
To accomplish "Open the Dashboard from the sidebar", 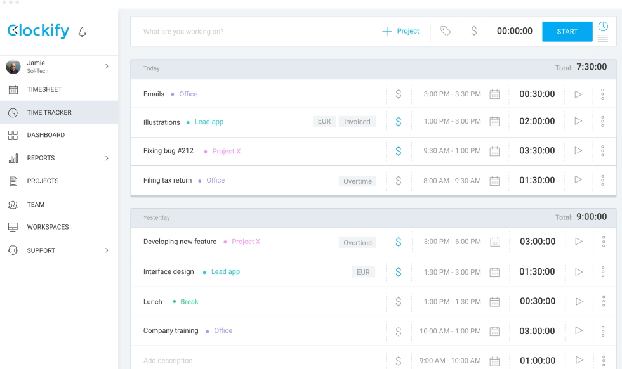I will click(46, 135).
